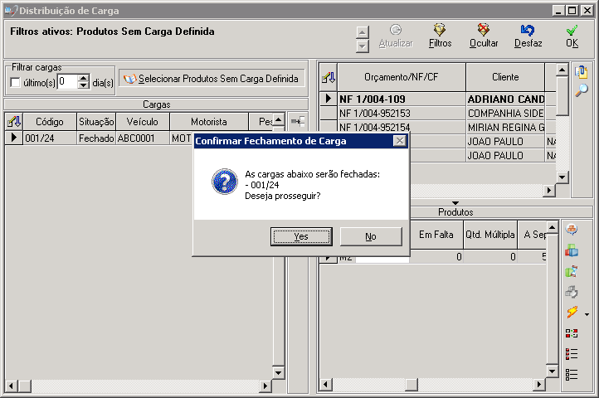This screenshot has height=398, width=599.
Task: Click Cargas grid sort icon
Action: pyautogui.click(x=14, y=122)
